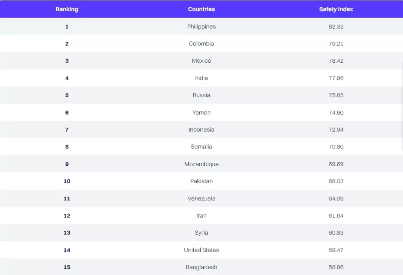Viewport: 403px width, 275px height.
Task: Select the Indonesia country cell
Action: point(201,129)
